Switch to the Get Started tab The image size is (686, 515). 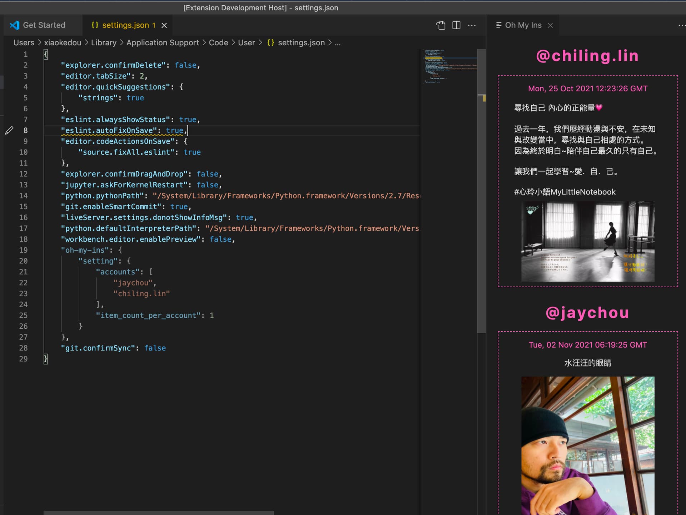click(44, 25)
